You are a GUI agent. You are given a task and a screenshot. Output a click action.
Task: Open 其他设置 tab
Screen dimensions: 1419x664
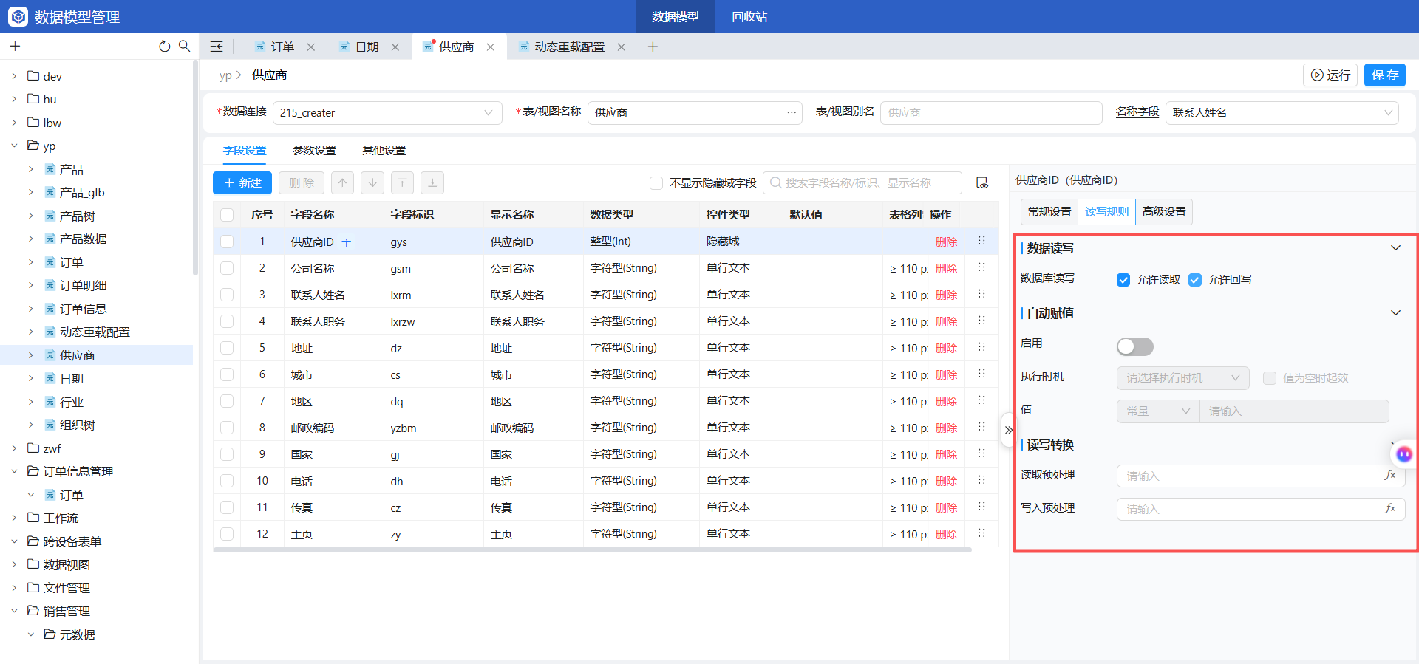(384, 151)
